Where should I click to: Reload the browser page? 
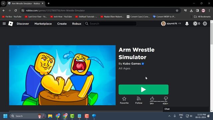(16, 10)
